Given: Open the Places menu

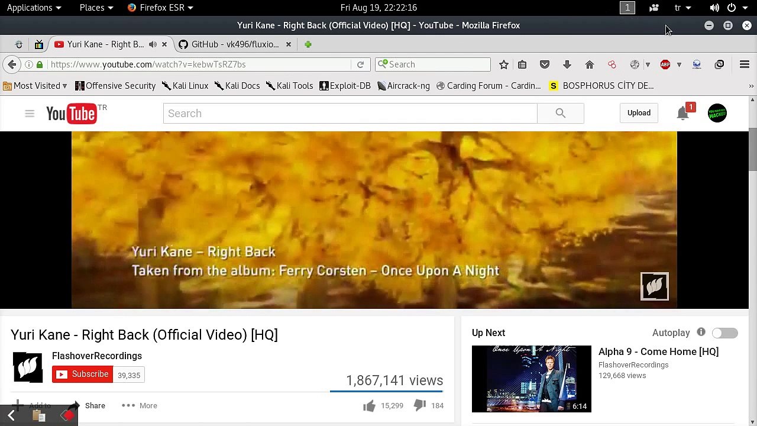Looking at the screenshot, I should 96,8.
